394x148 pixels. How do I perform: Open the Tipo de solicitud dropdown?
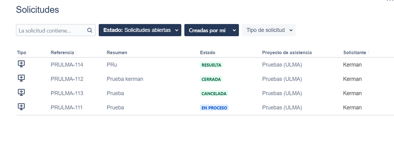coord(268,30)
